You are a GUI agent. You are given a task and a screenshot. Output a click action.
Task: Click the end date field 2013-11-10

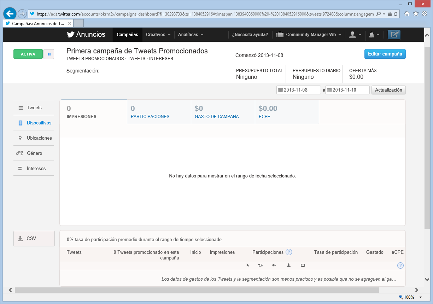(x=347, y=90)
